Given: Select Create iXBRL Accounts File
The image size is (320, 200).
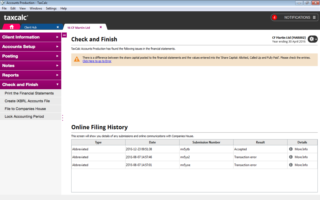Looking at the screenshot, I should (x=30, y=101).
